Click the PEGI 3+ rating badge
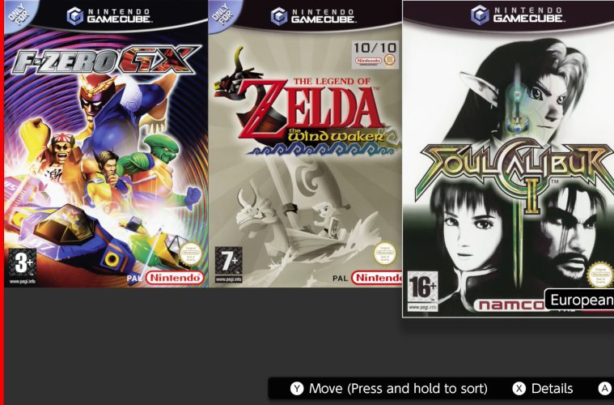The image size is (614, 405). coord(23,266)
